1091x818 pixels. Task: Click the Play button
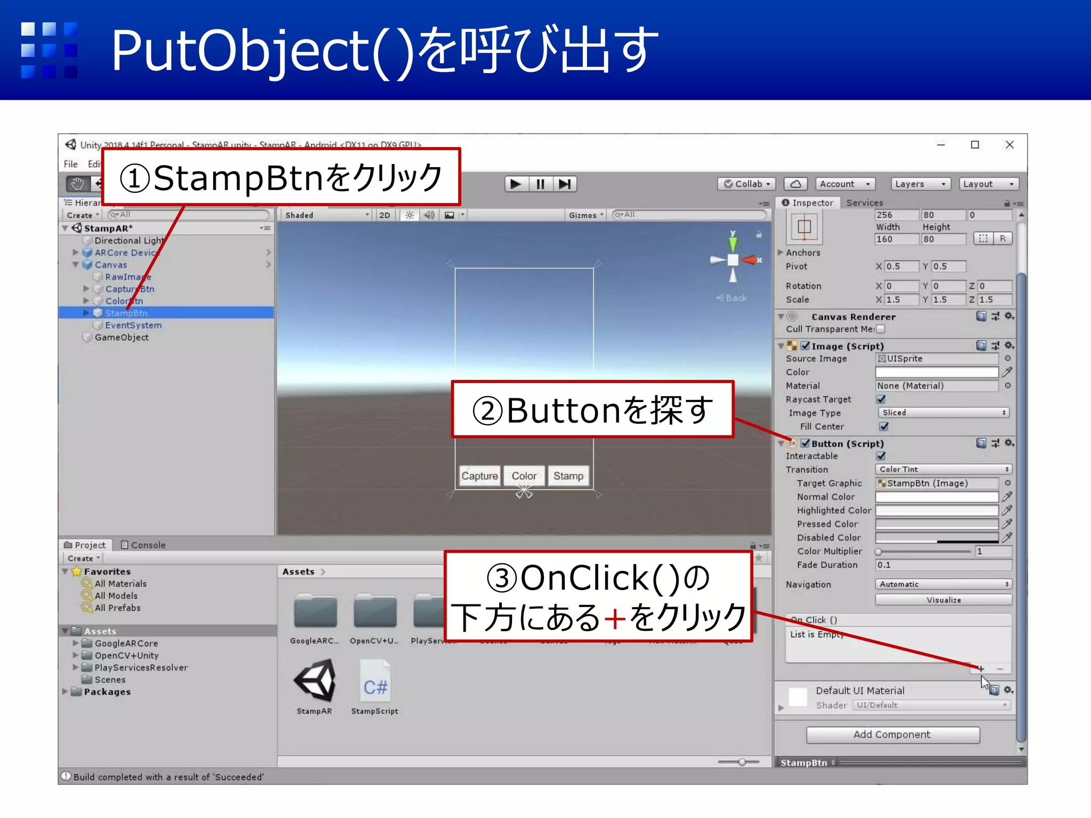click(x=515, y=184)
